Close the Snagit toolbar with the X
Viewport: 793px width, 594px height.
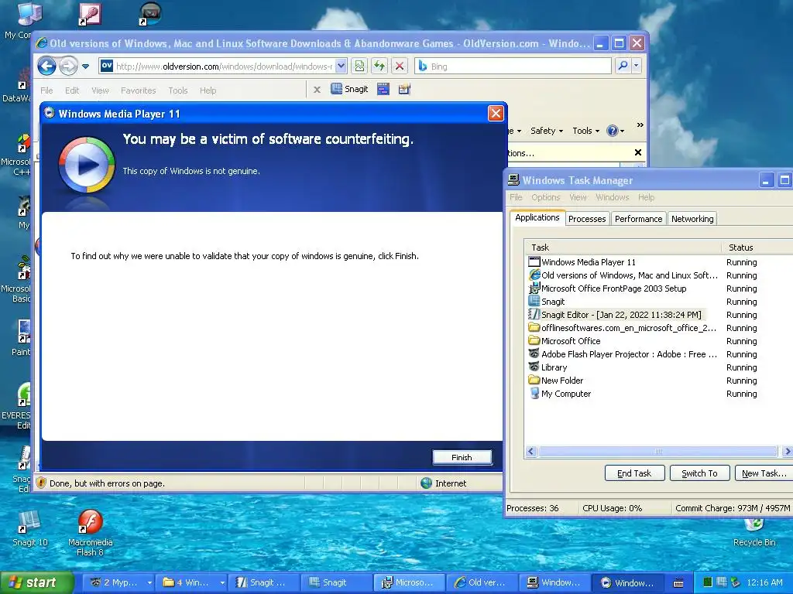coord(317,90)
